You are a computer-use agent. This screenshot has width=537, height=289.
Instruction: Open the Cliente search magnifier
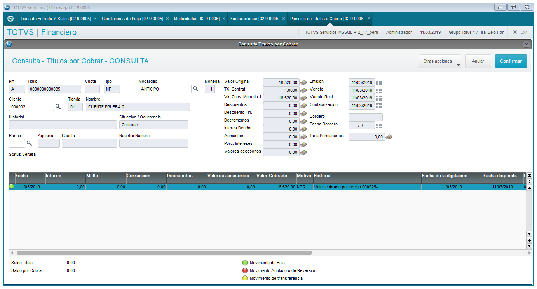coord(58,106)
